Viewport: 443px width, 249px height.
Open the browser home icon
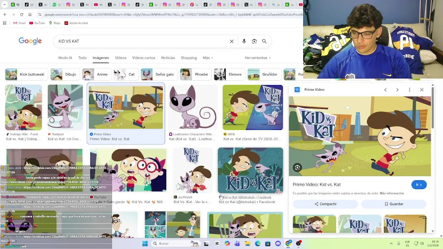tap(30, 15)
